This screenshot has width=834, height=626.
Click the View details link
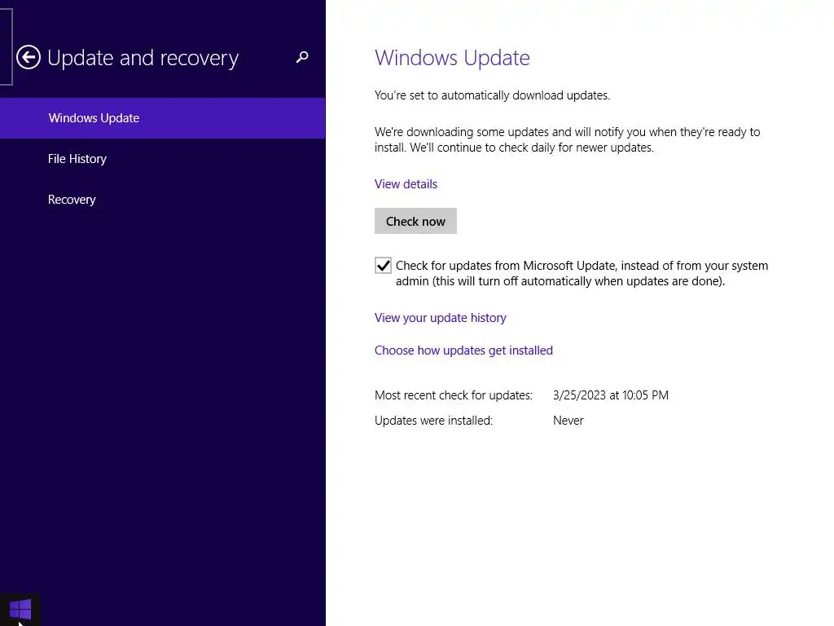(x=406, y=184)
